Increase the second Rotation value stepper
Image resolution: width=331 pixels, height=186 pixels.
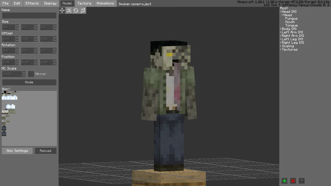tap(36, 49)
